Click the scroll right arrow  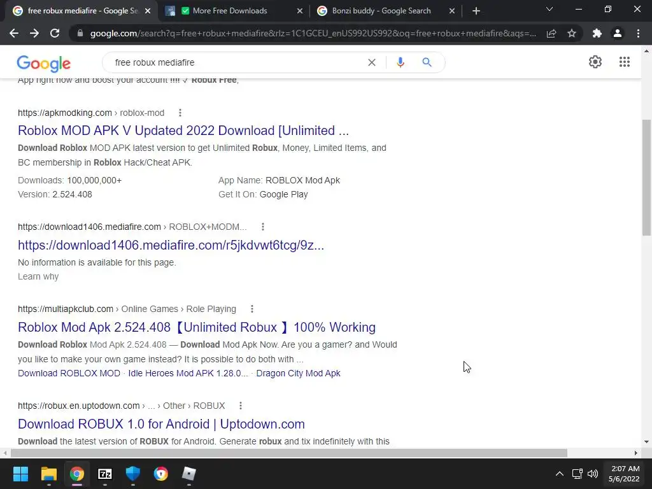(x=636, y=453)
